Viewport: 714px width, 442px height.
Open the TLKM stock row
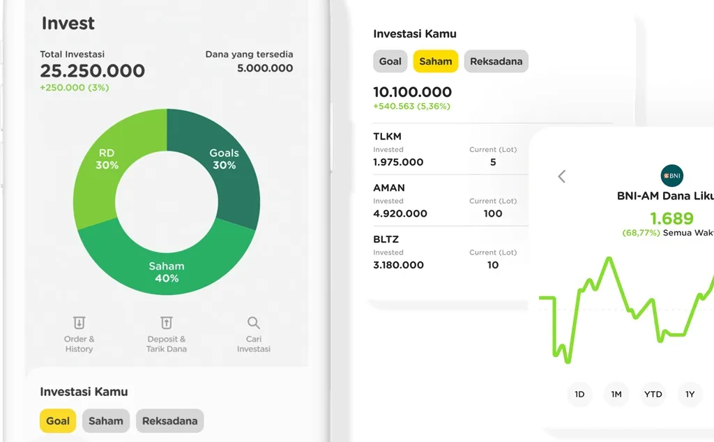click(450, 149)
